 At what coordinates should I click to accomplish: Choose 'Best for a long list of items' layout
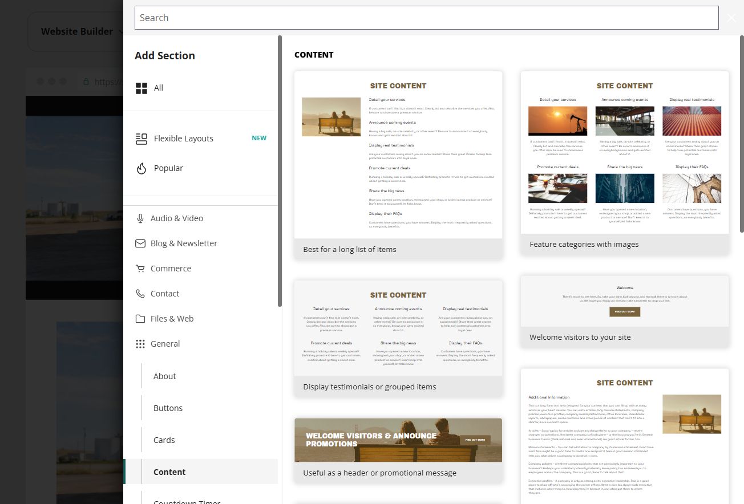point(398,165)
